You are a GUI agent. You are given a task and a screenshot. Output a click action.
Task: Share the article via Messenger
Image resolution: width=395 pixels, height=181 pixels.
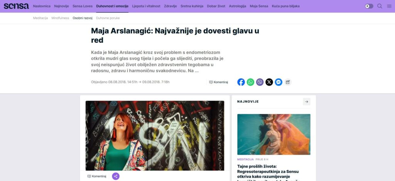279,82
